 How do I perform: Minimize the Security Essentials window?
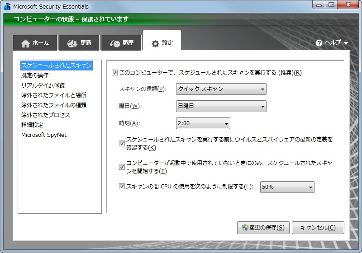319,5
